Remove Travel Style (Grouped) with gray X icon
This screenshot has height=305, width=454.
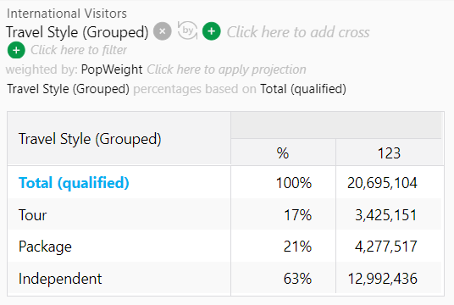pyautogui.click(x=163, y=31)
